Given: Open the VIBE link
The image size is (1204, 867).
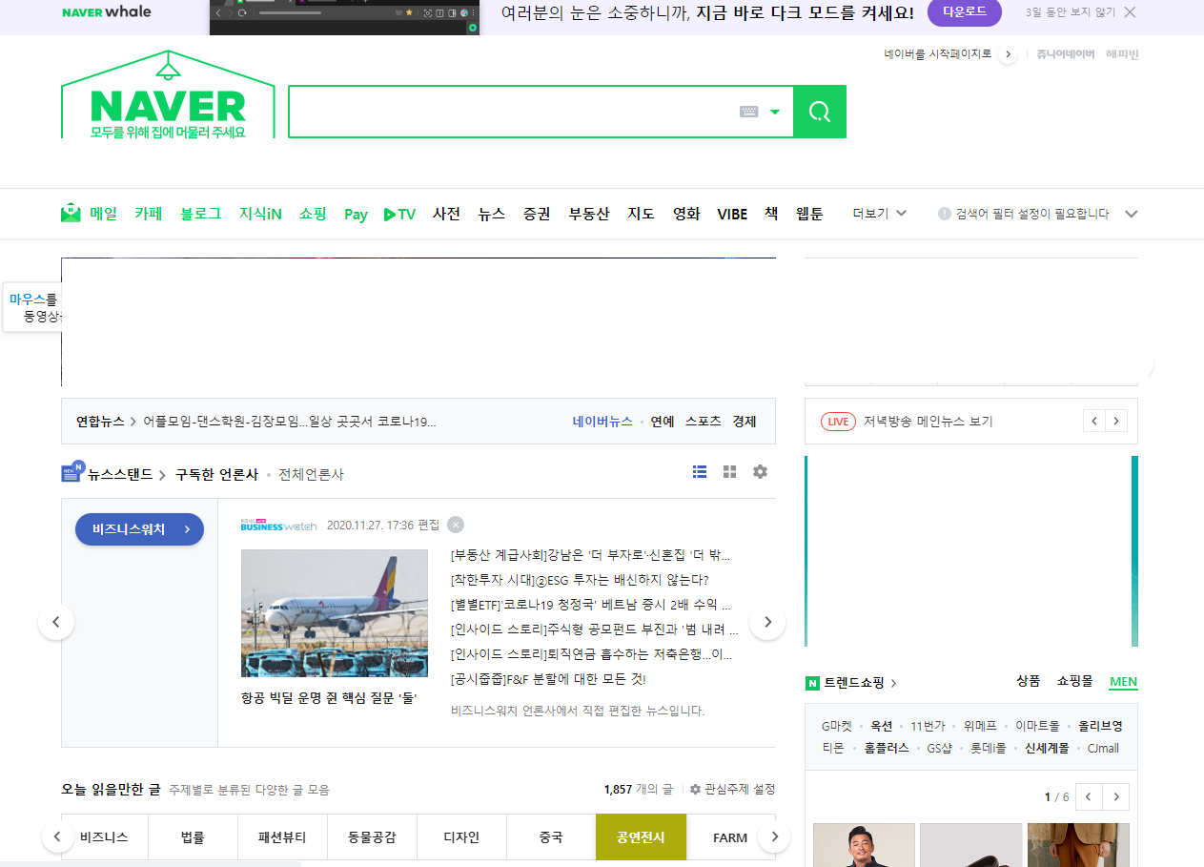Looking at the screenshot, I should [x=732, y=214].
